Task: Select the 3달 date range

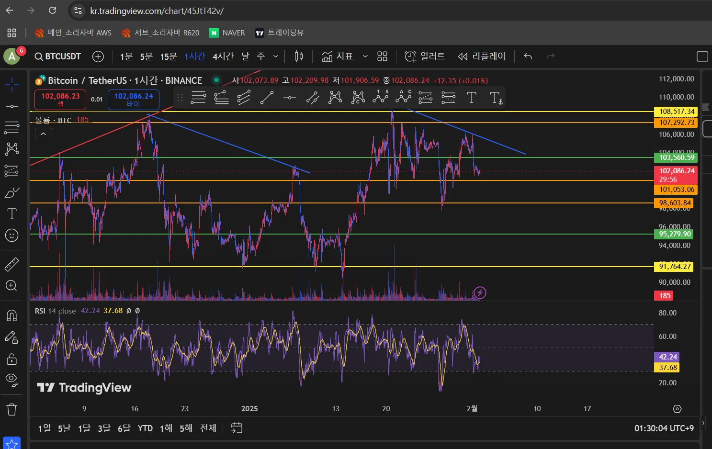Action: 104,428
